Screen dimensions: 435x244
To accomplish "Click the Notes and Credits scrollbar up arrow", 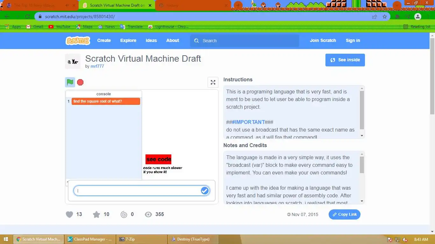I will click(x=362, y=154).
